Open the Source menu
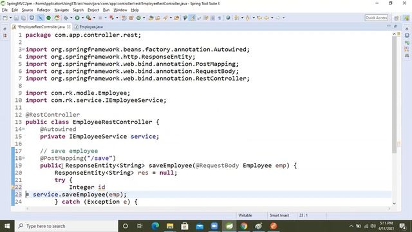412x232 pixels. coord(27,10)
